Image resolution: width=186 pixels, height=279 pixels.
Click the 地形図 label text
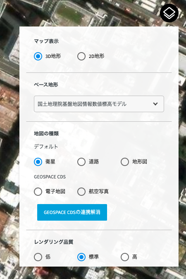(140, 161)
